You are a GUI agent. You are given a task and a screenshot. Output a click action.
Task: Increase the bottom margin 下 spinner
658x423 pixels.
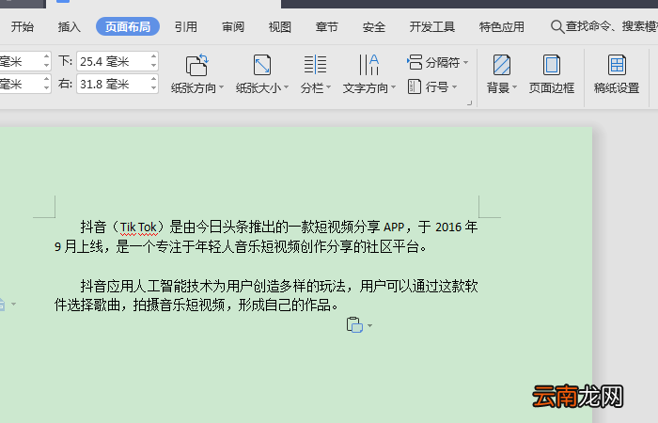pos(153,56)
